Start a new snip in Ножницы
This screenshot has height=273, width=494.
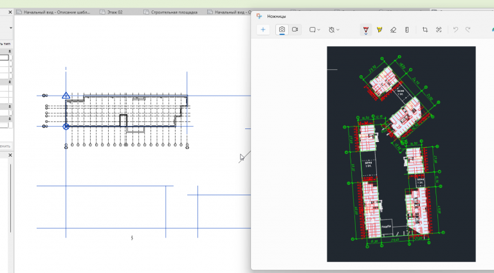(263, 30)
